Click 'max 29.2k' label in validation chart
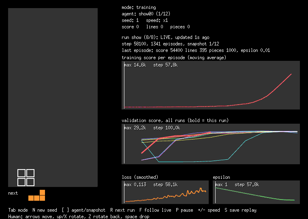 point(135,128)
